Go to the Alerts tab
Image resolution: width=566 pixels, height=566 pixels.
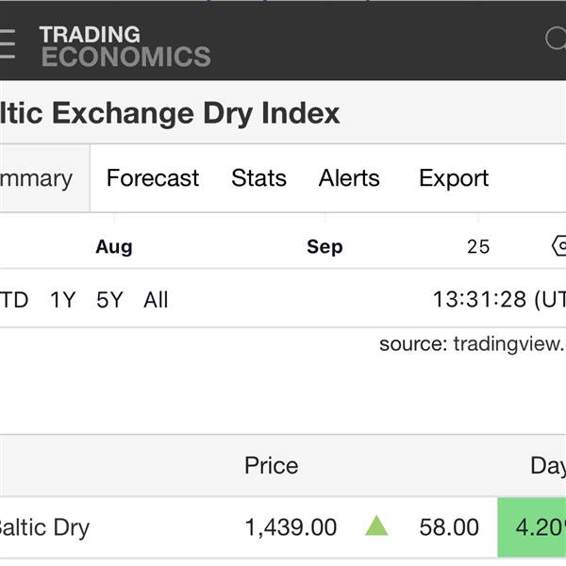349,178
